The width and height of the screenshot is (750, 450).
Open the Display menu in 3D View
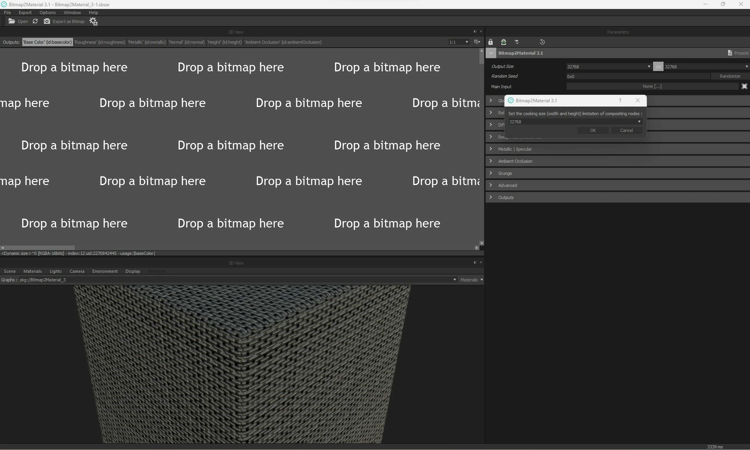(133, 271)
